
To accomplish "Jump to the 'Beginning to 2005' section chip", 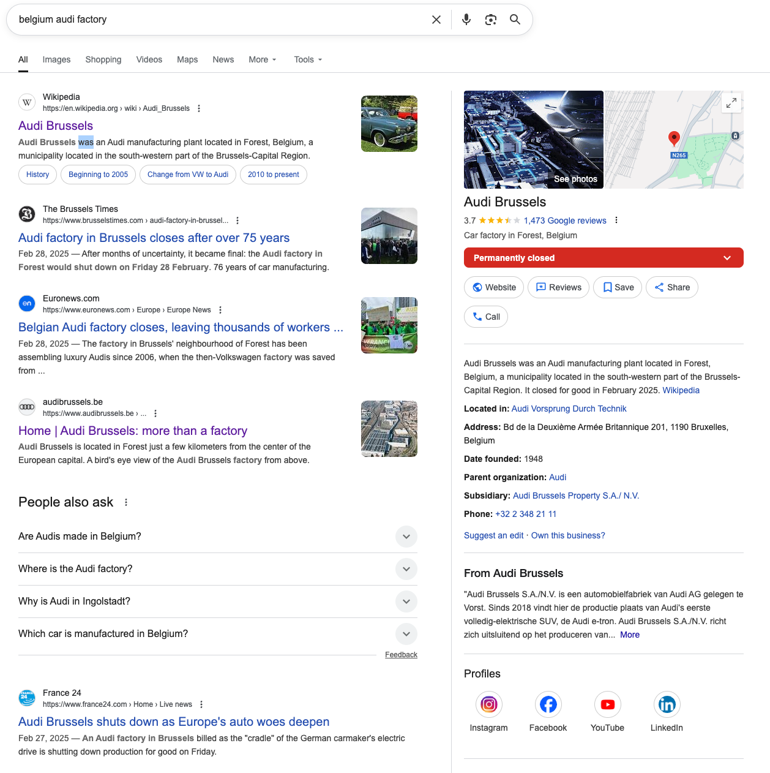I will click(x=99, y=175).
